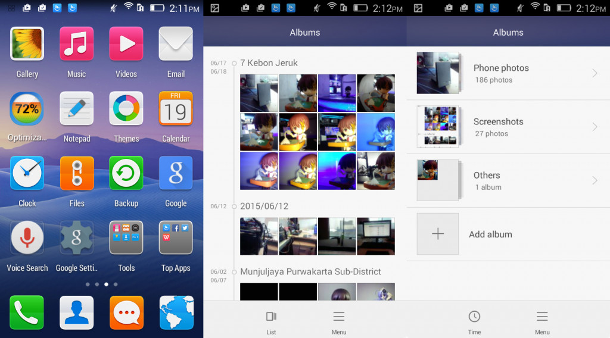Screen dimensions: 610x338
Task: Switch to List view in gallery
Action: (x=271, y=322)
